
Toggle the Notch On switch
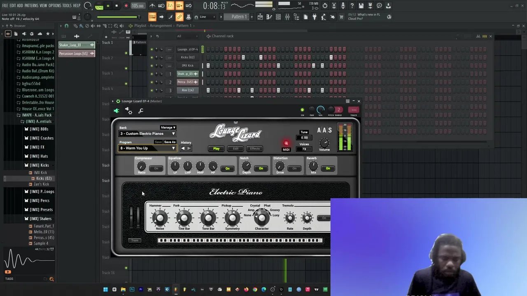tap(261, 168)
